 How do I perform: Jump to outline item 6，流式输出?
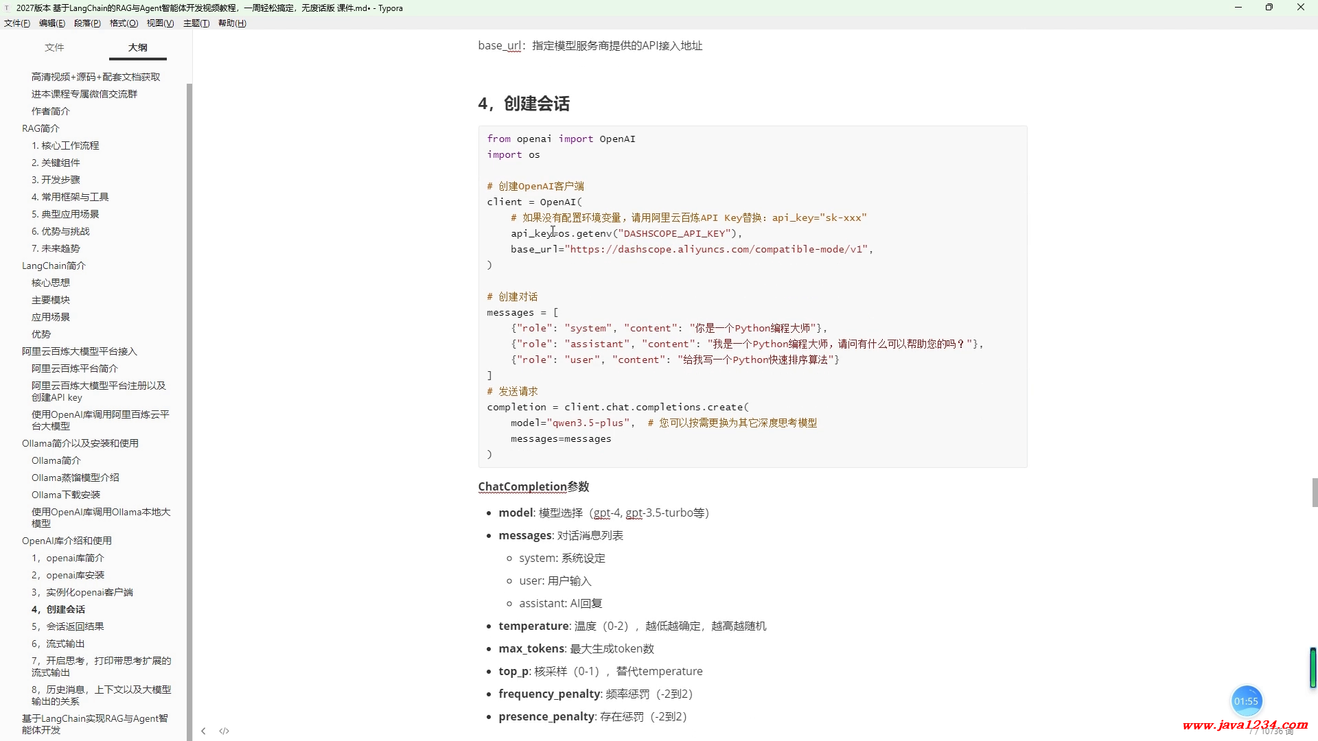point(58,644)
